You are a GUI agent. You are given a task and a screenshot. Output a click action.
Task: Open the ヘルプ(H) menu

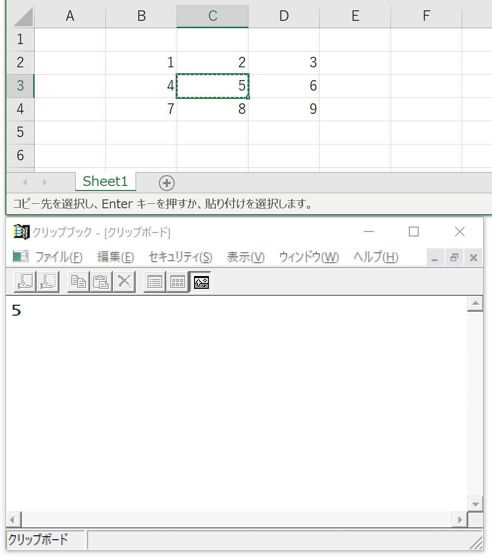click(x=376, y=257)
